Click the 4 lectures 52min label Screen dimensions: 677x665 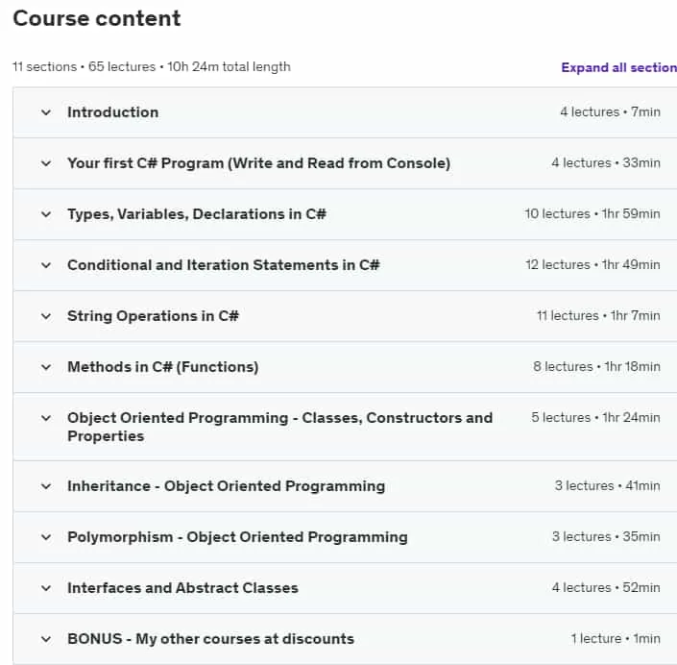[606, 588]
